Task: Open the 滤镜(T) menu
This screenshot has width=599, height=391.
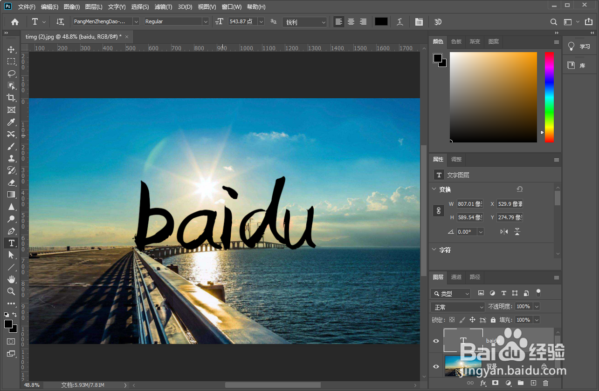Action: point(163,7)
